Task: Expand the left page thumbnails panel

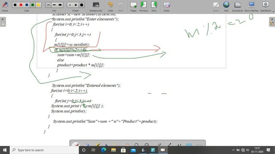Action: tap(3, 22)
